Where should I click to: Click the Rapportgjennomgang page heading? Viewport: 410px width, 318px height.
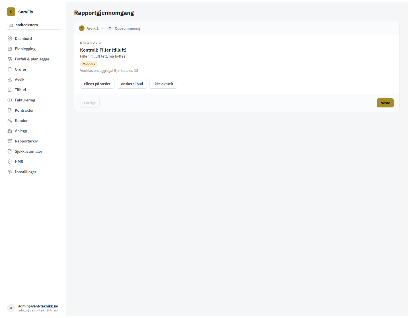[104, 13]
